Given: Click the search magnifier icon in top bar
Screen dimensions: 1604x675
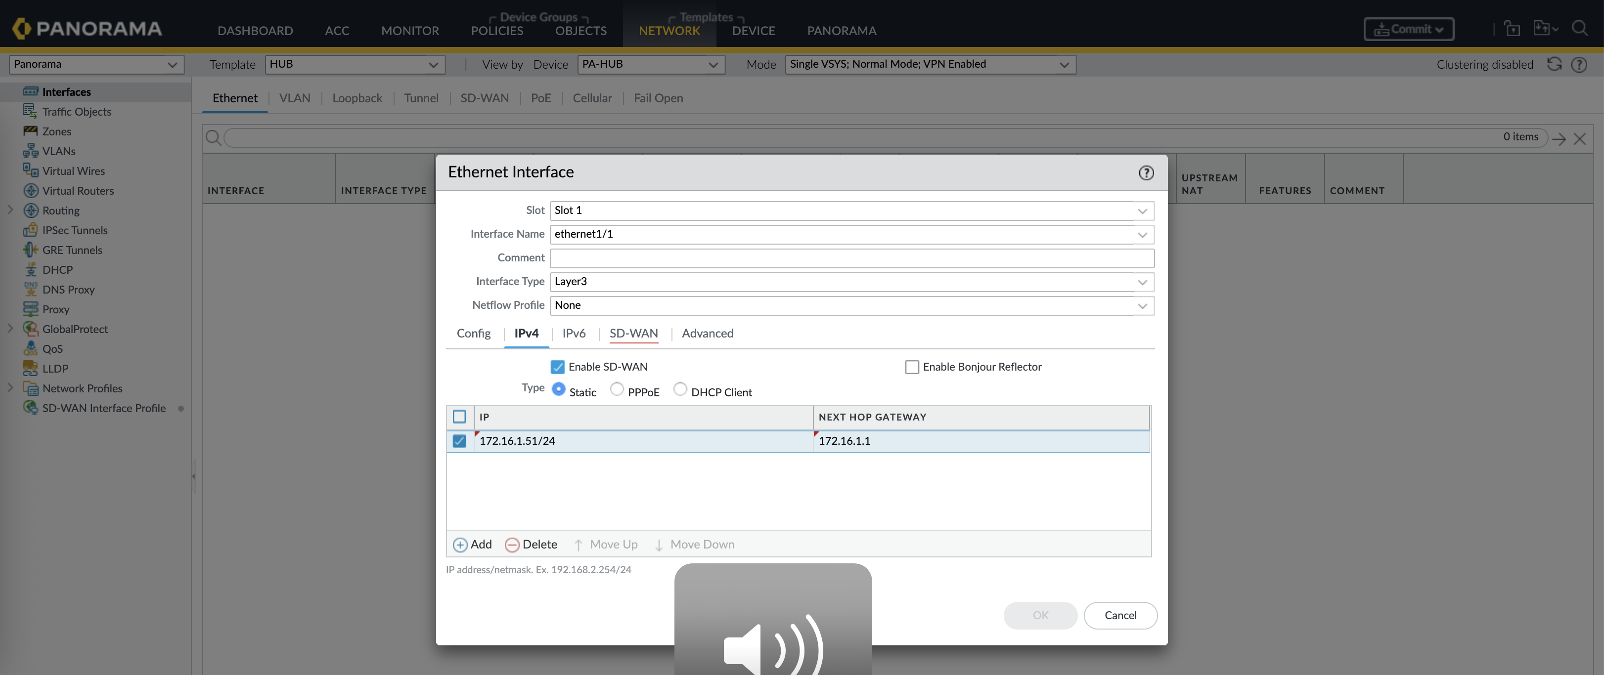Looking at the screenshot, I should [x=1579, y=29].
